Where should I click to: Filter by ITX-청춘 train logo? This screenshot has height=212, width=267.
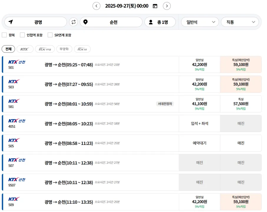[82, 49]
